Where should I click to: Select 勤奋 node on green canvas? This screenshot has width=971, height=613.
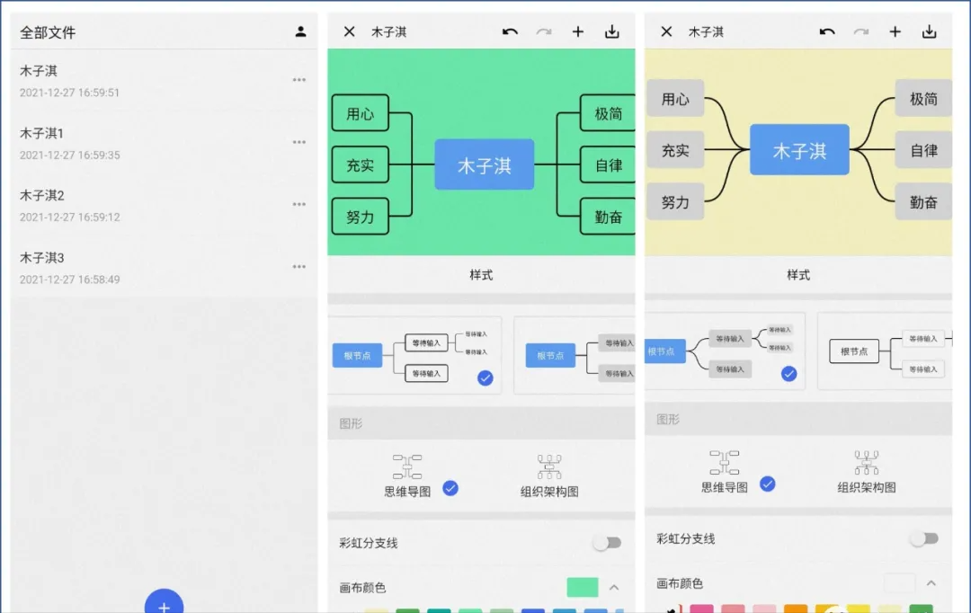[608, 217]
